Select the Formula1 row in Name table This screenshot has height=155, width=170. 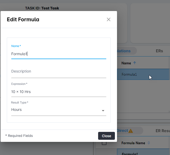pyautogui.click(x=143, y=74)
